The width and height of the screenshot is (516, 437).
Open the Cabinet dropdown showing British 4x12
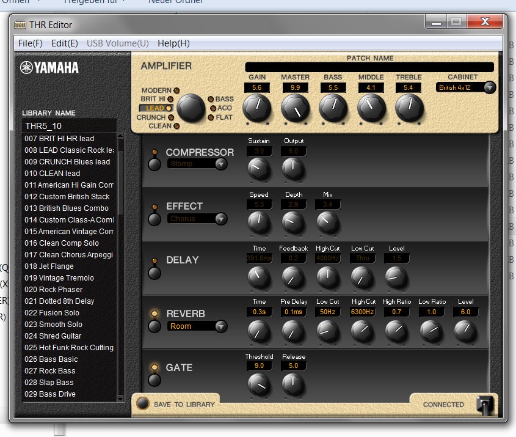coord(465,87)
